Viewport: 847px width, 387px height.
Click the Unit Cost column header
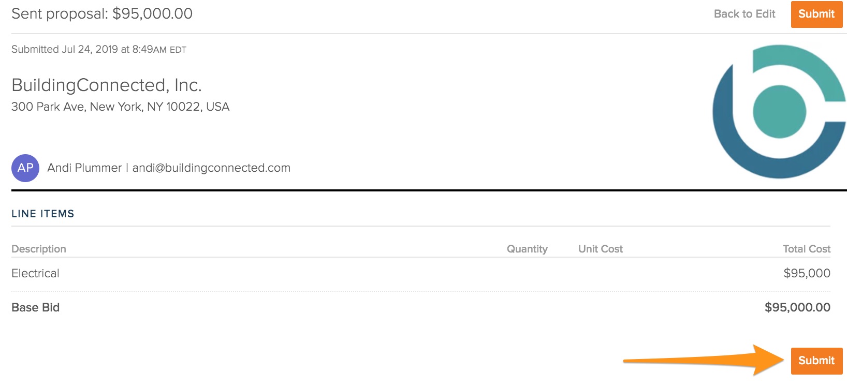coord(600,249)
